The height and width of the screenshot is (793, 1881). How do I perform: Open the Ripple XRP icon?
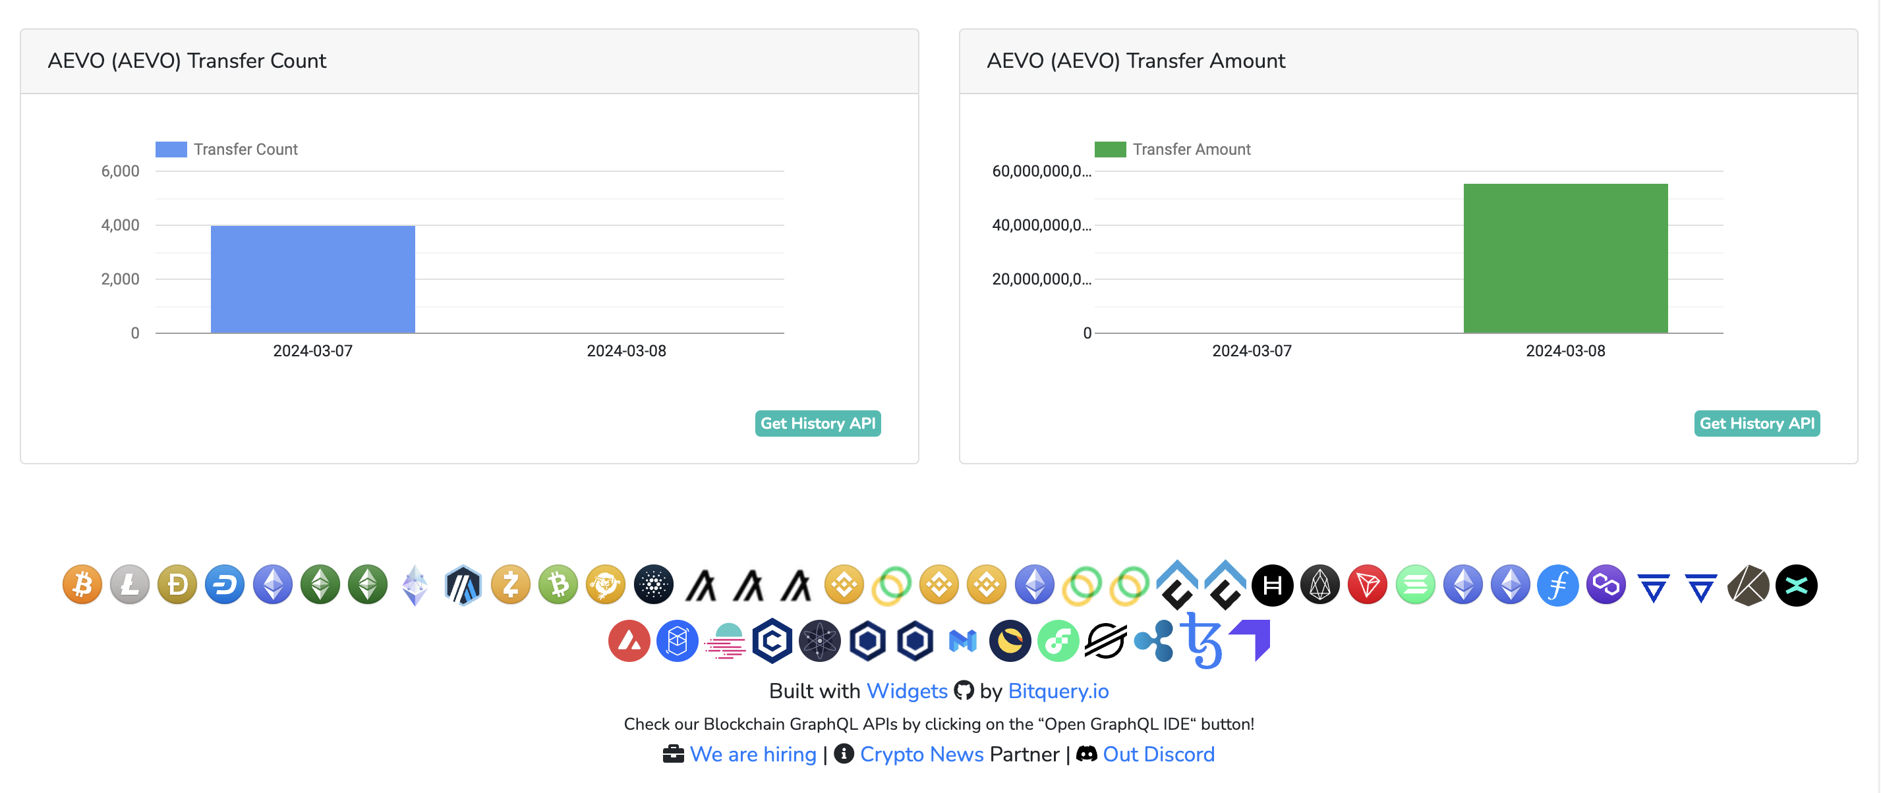pyautogui.click(x=1154, y=642)
